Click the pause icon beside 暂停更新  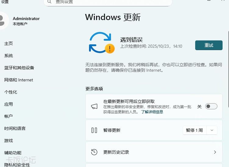coord(94,130)
